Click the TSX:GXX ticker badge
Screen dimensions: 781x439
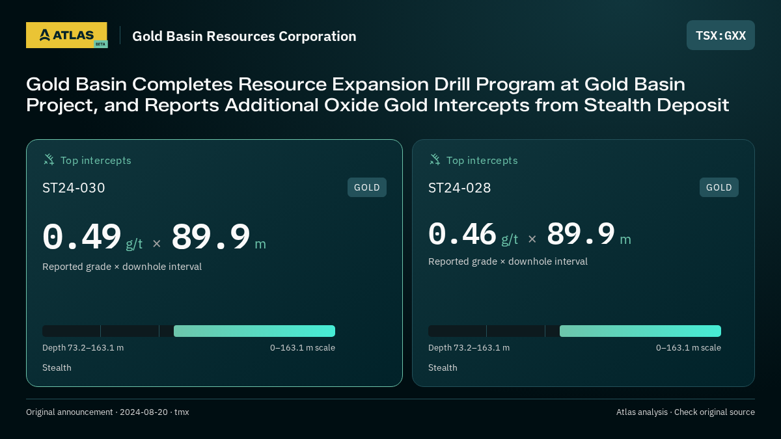tap(720, 35)
